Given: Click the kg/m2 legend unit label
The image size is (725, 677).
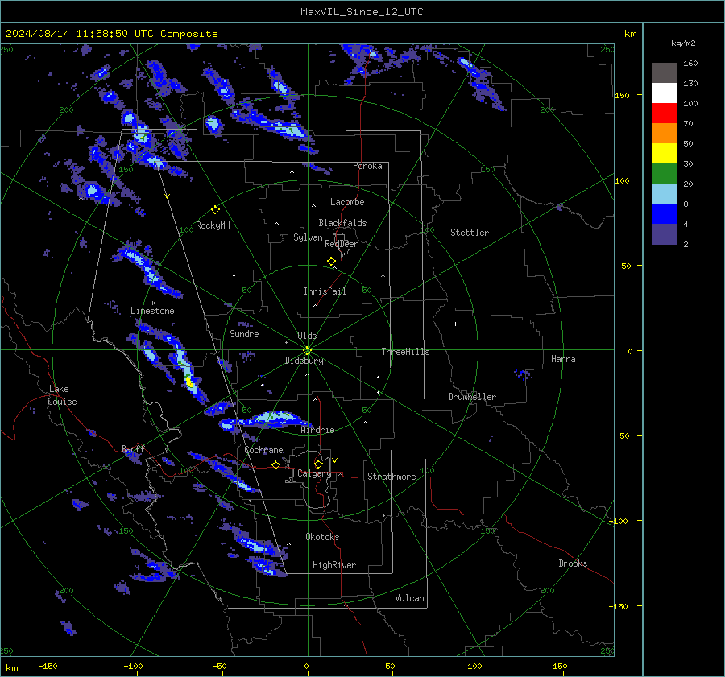Looking at the screenshot, I should pos(683,43).
